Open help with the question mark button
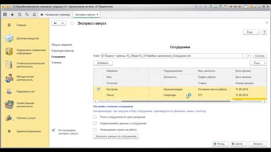271x152 pixels. pos(264,32)
